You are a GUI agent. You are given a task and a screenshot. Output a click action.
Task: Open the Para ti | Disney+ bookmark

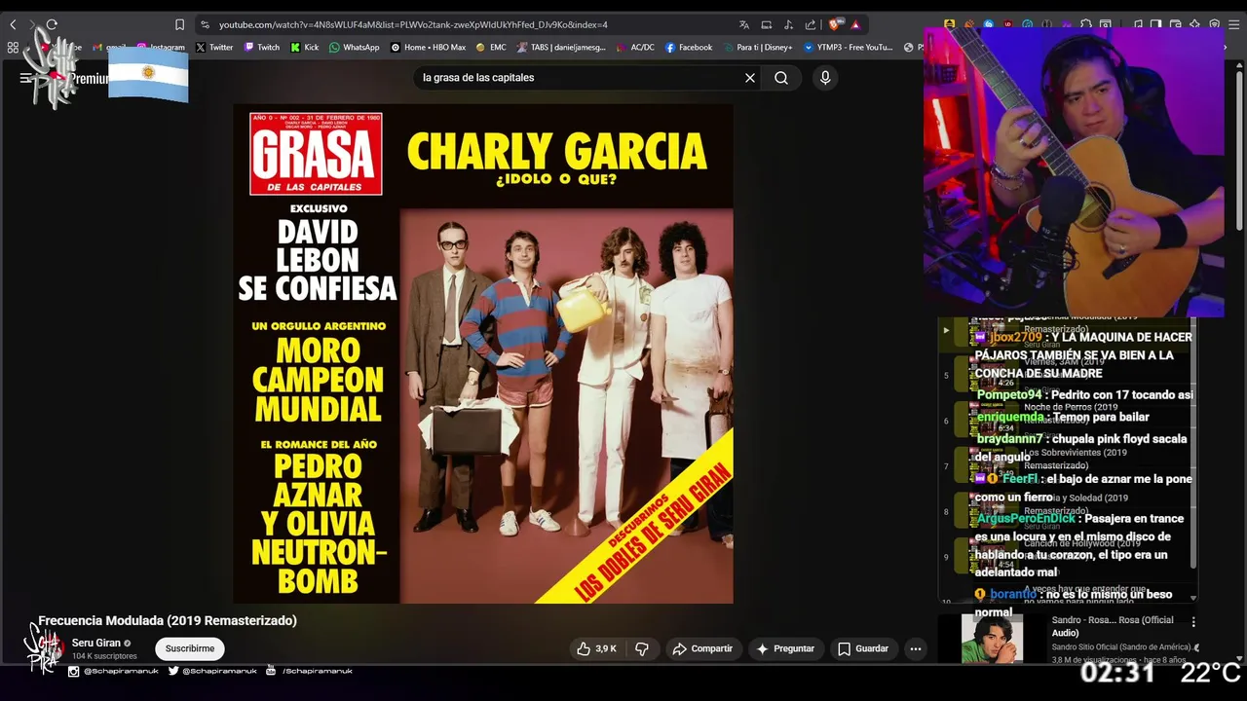tap(757, 47)
